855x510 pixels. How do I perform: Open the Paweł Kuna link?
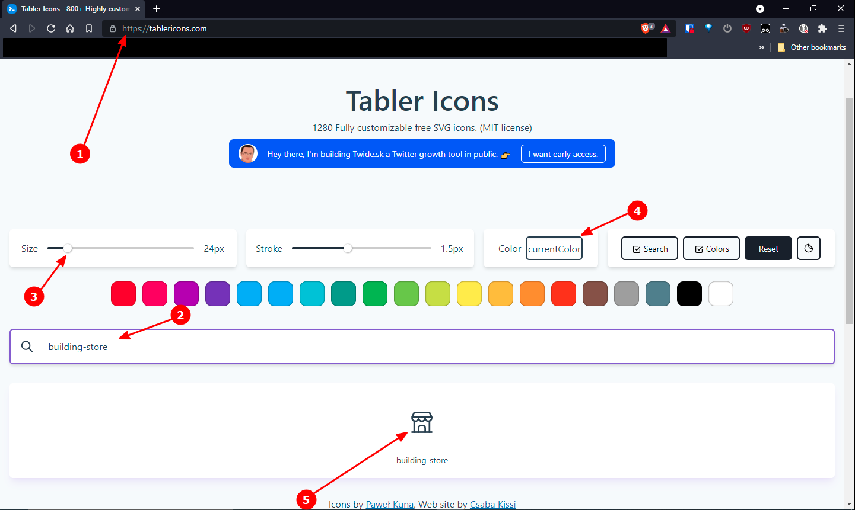(x=389, y=504)
